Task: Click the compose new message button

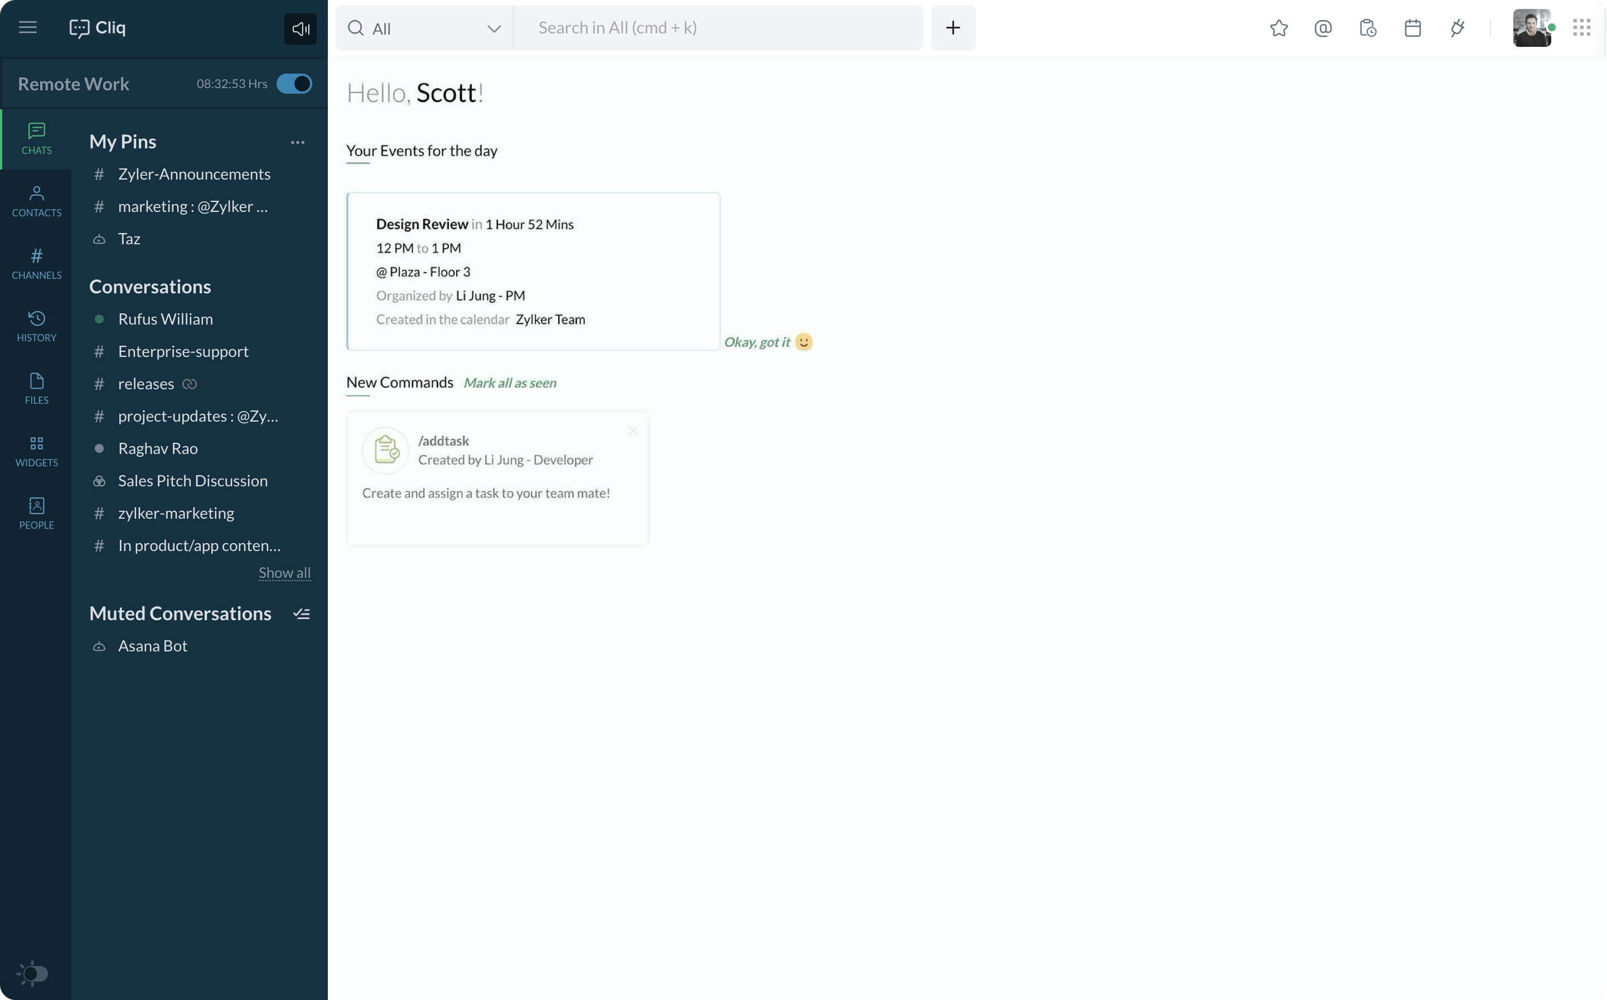Action: coord(953,28)
